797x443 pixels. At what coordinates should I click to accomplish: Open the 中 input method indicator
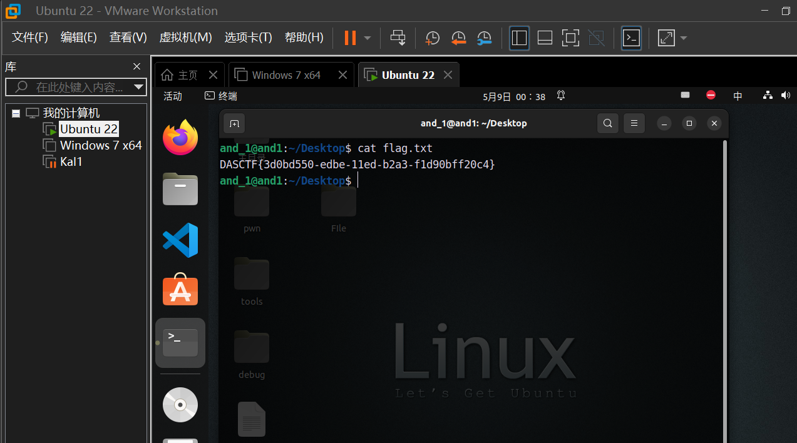coord(738,96)
